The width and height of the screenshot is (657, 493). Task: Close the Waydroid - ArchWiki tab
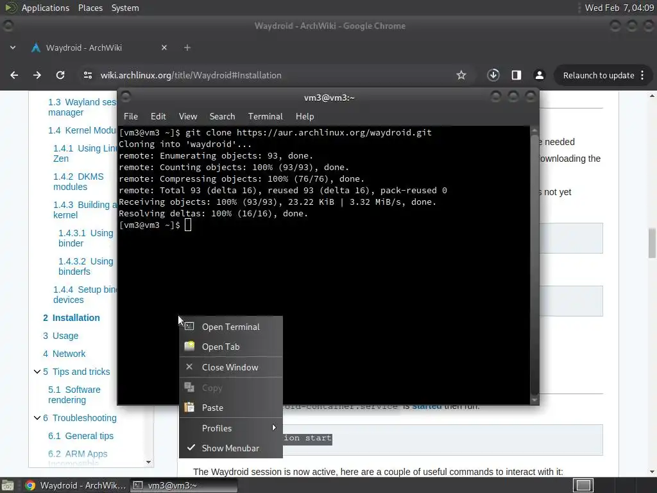(x=164, y=48)
